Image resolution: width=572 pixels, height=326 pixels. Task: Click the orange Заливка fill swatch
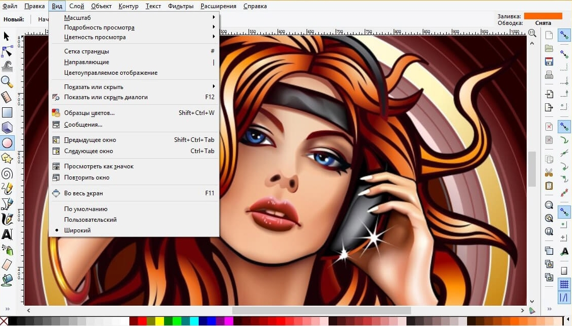coord(543,16)
